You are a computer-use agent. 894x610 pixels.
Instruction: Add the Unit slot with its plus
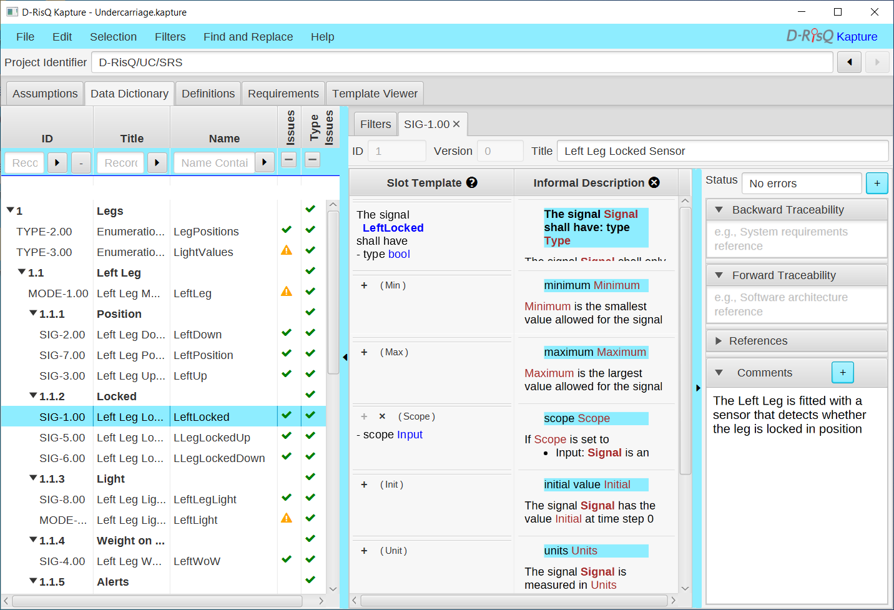tap(364, 551)
